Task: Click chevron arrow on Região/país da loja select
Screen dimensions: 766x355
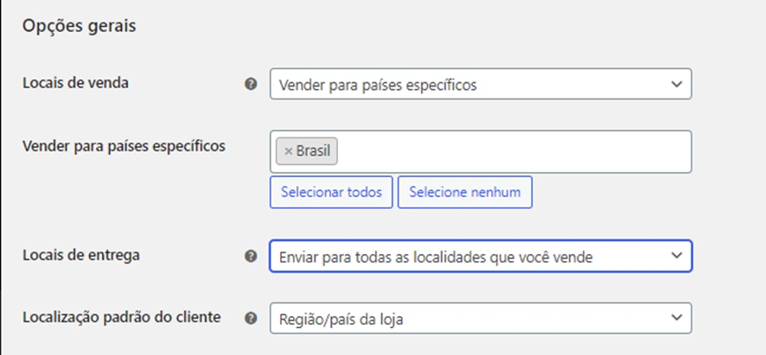Action: [675, 319]
